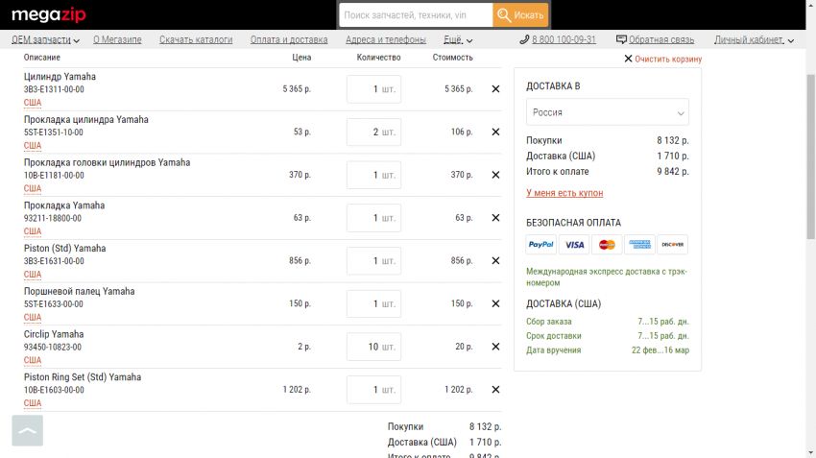Click the page vertical scrollbar
The height and width of the screenshot is (458, 816).
click(x=810, y=157)
